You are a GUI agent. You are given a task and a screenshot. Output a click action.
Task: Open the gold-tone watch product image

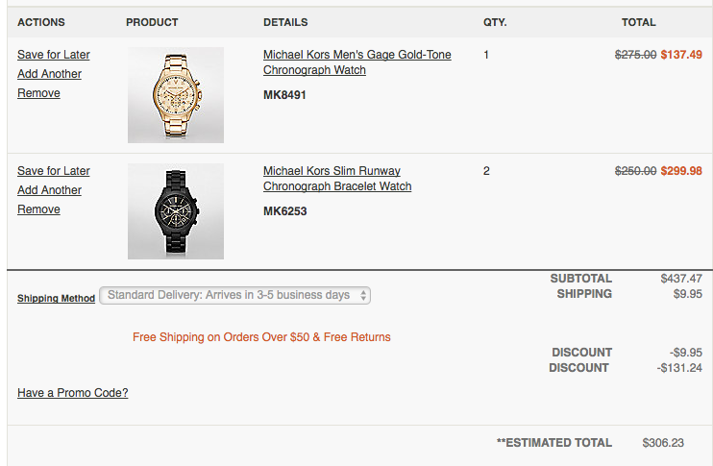(176, 95)
